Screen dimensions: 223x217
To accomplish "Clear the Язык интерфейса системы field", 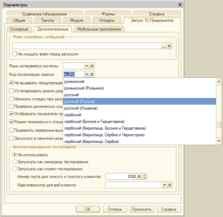I will tap(92, 66).
